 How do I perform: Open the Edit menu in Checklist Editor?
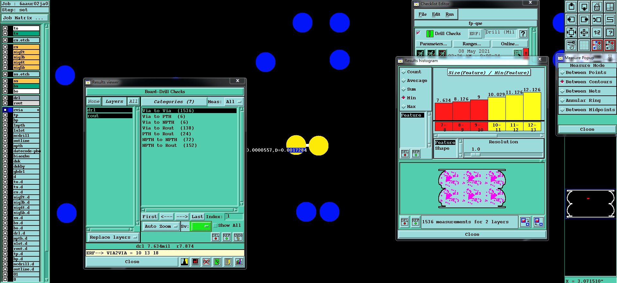click(x=436, y=14)
